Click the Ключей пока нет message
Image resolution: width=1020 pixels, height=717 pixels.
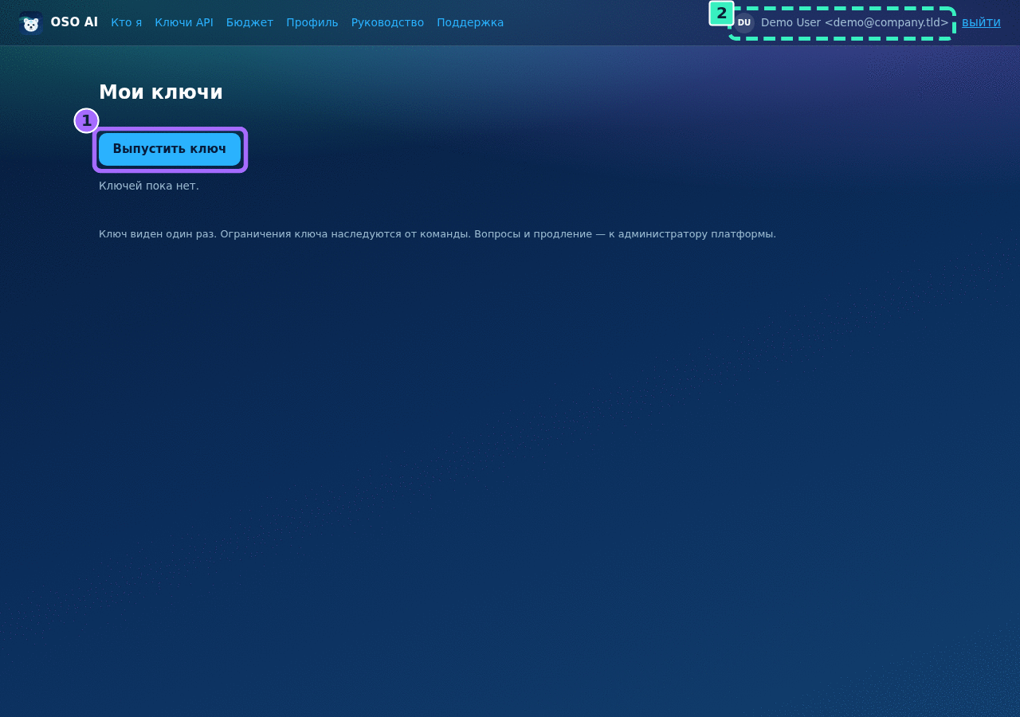coord(149,186)
